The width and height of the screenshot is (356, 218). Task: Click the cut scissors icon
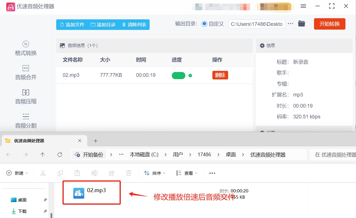(x=43, y=173)
